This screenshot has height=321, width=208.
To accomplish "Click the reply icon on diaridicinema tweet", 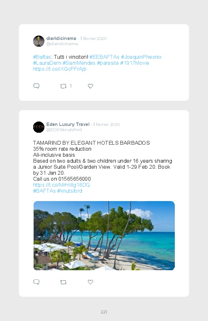I will pos(36,86).
